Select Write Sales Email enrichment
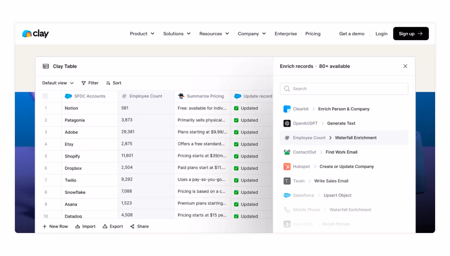The image size is (450, 256). 331,181
